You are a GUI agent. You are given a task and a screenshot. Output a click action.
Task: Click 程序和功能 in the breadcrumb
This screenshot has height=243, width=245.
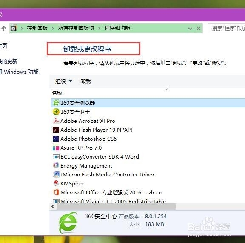117,28
